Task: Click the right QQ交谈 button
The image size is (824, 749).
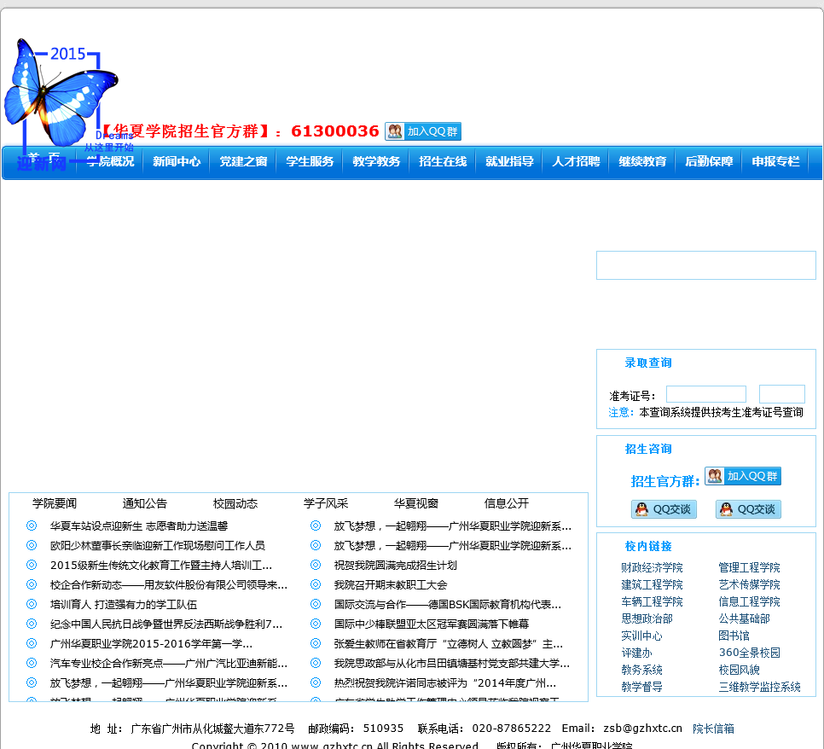Action: coord(748,509)
